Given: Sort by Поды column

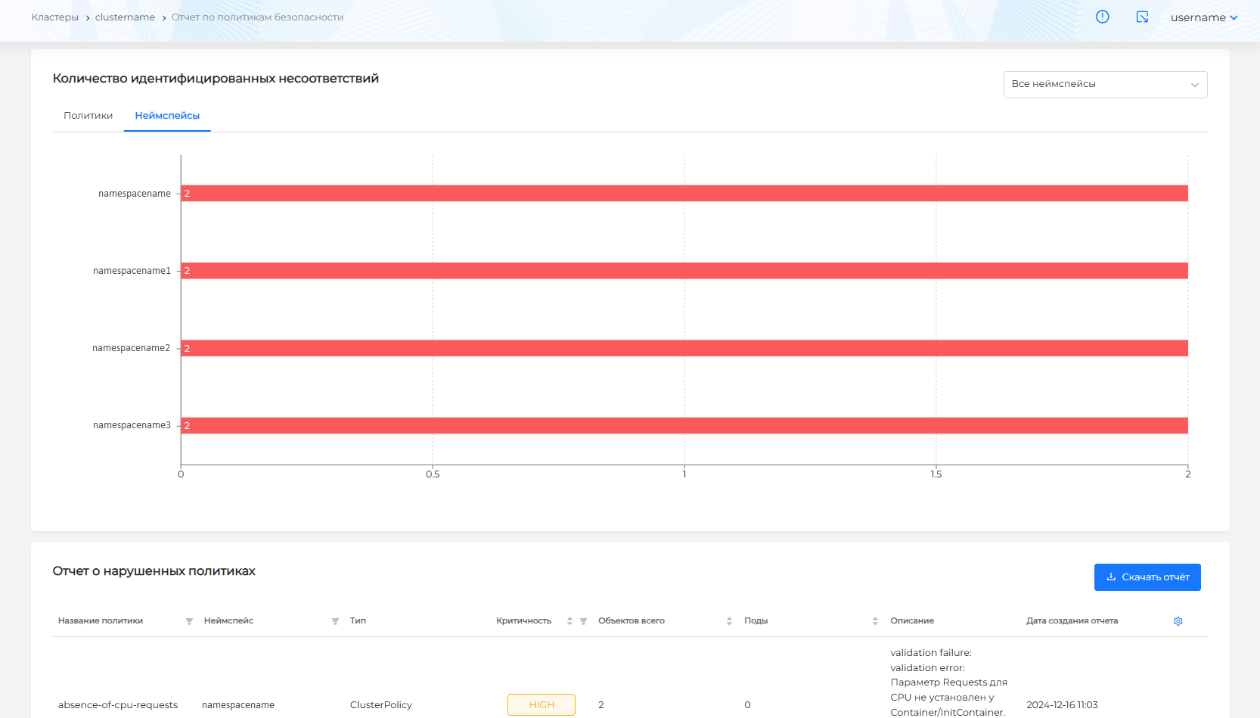Looking at the screenshot, I should (875, 621).
